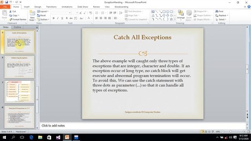This screenshot has width=251, height=141.
Task: Select the Text Box shape tool
Action: coord(153,12)
